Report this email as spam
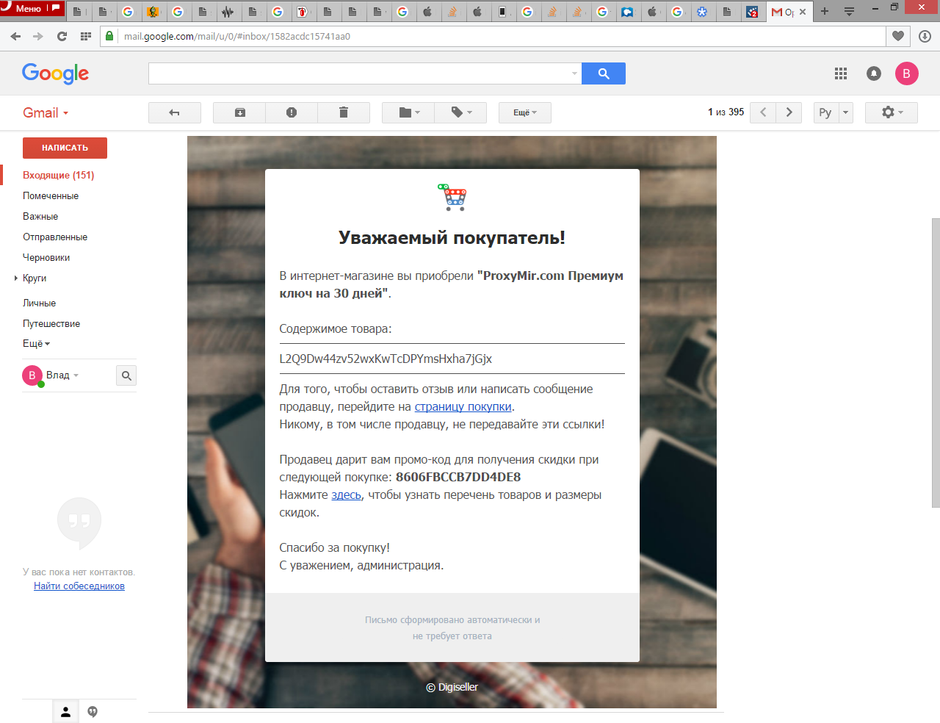Screen dimensions: 940x723 [x=292, y=112]
